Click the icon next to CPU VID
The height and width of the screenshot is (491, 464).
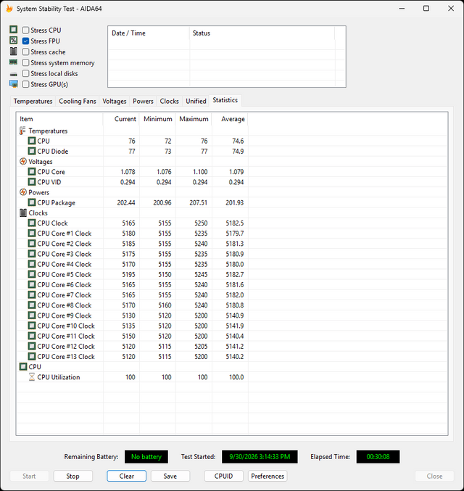(x=32, y=181)
